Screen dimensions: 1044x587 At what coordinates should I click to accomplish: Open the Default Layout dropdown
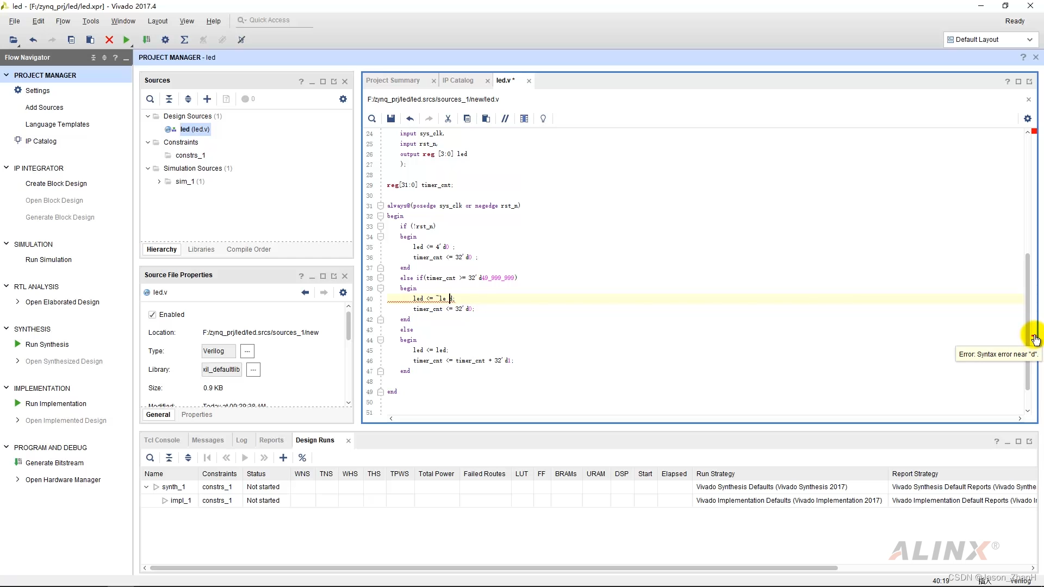(x=990, y=40)
